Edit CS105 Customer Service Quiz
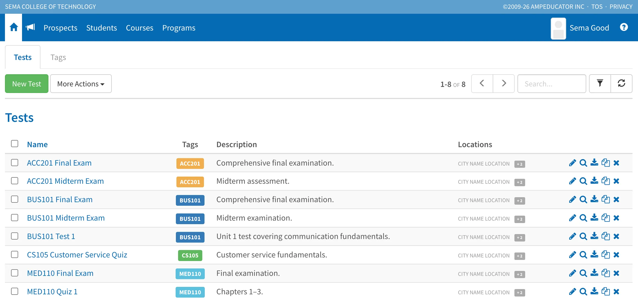 pos(572,255)
